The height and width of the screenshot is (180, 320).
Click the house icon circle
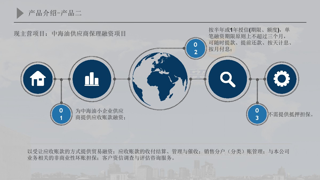pyautogui.click(x=38, y=79)
